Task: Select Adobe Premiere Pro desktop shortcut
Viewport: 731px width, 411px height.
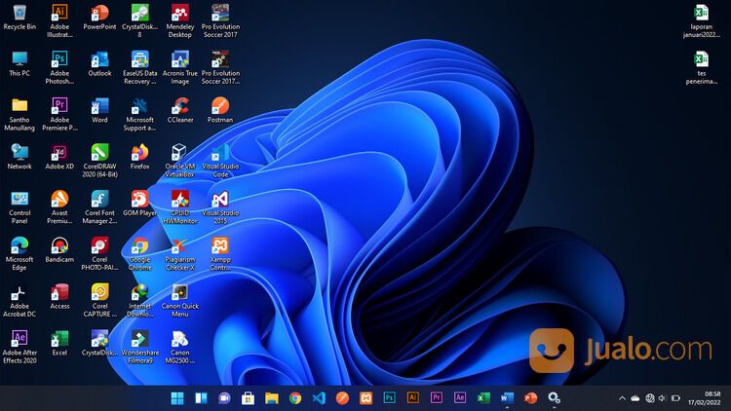Action: click(x=59, y=114)
